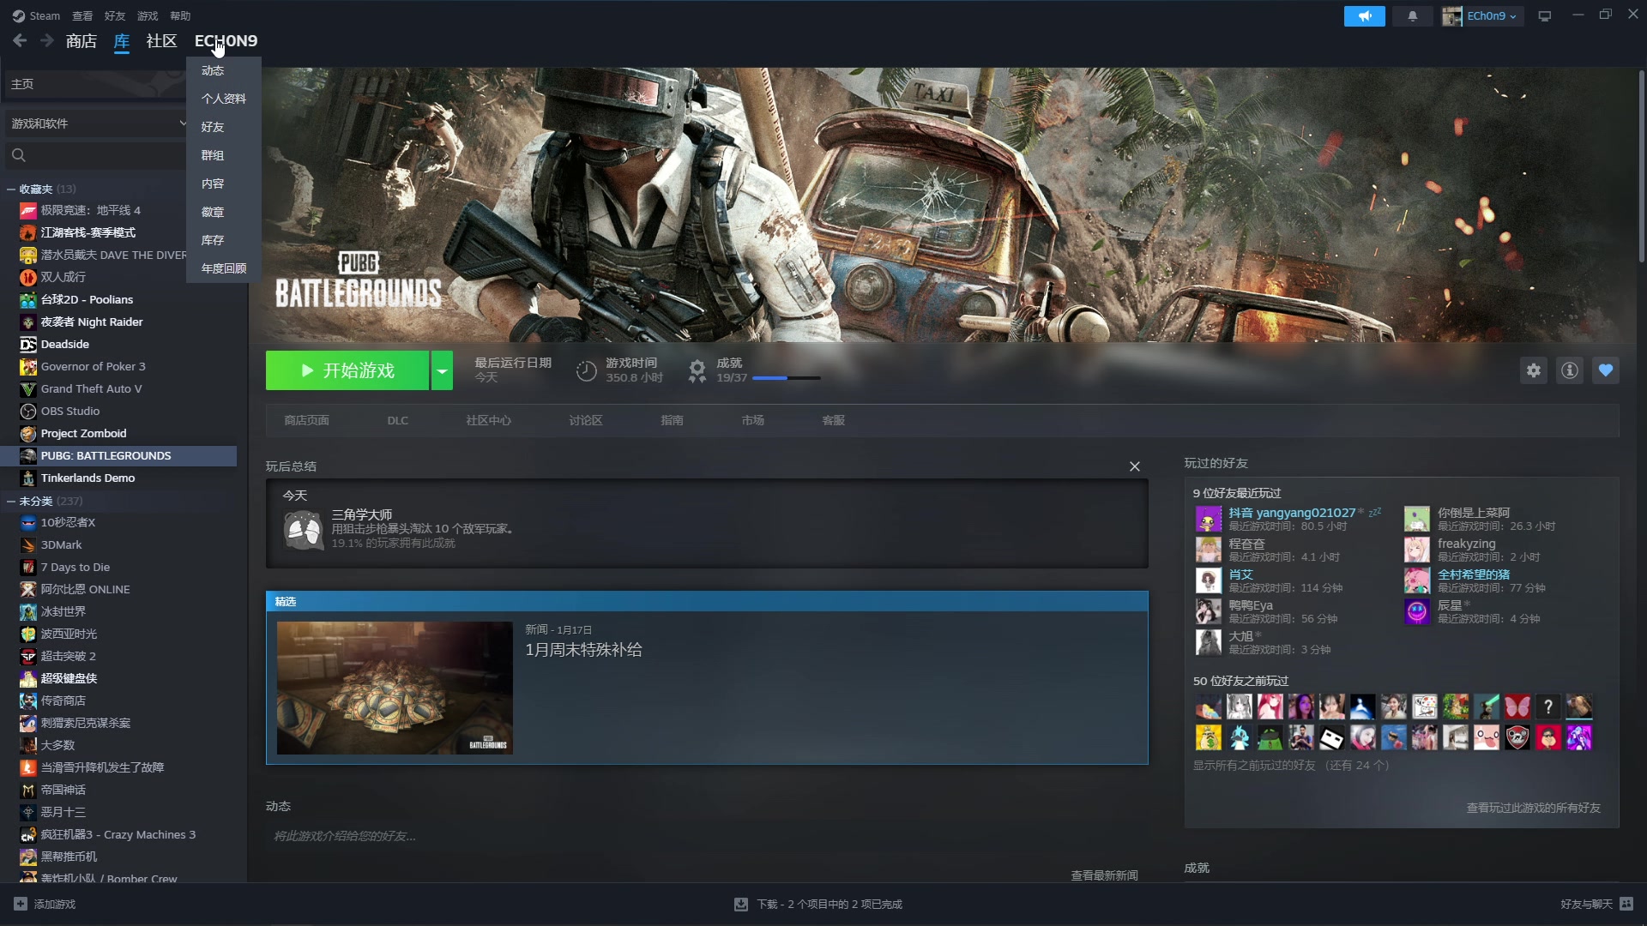
Task: Toggle favorite heart icon for PUBG
Action: click(1605, 370)
